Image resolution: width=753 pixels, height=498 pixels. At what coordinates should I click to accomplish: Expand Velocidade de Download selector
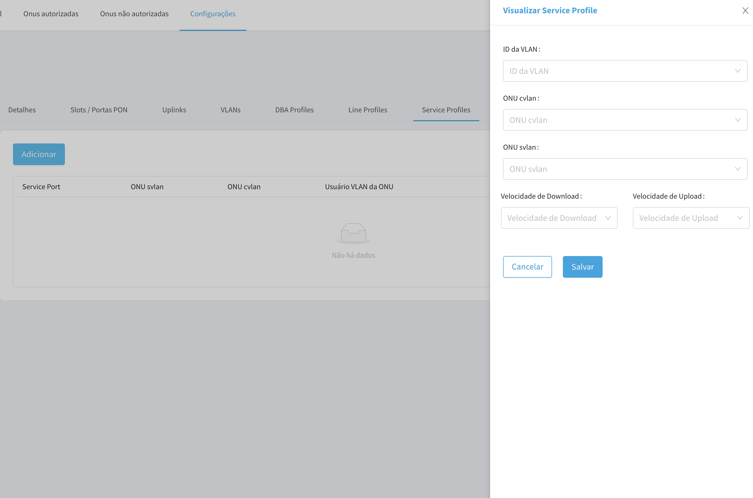pos(559,218)
